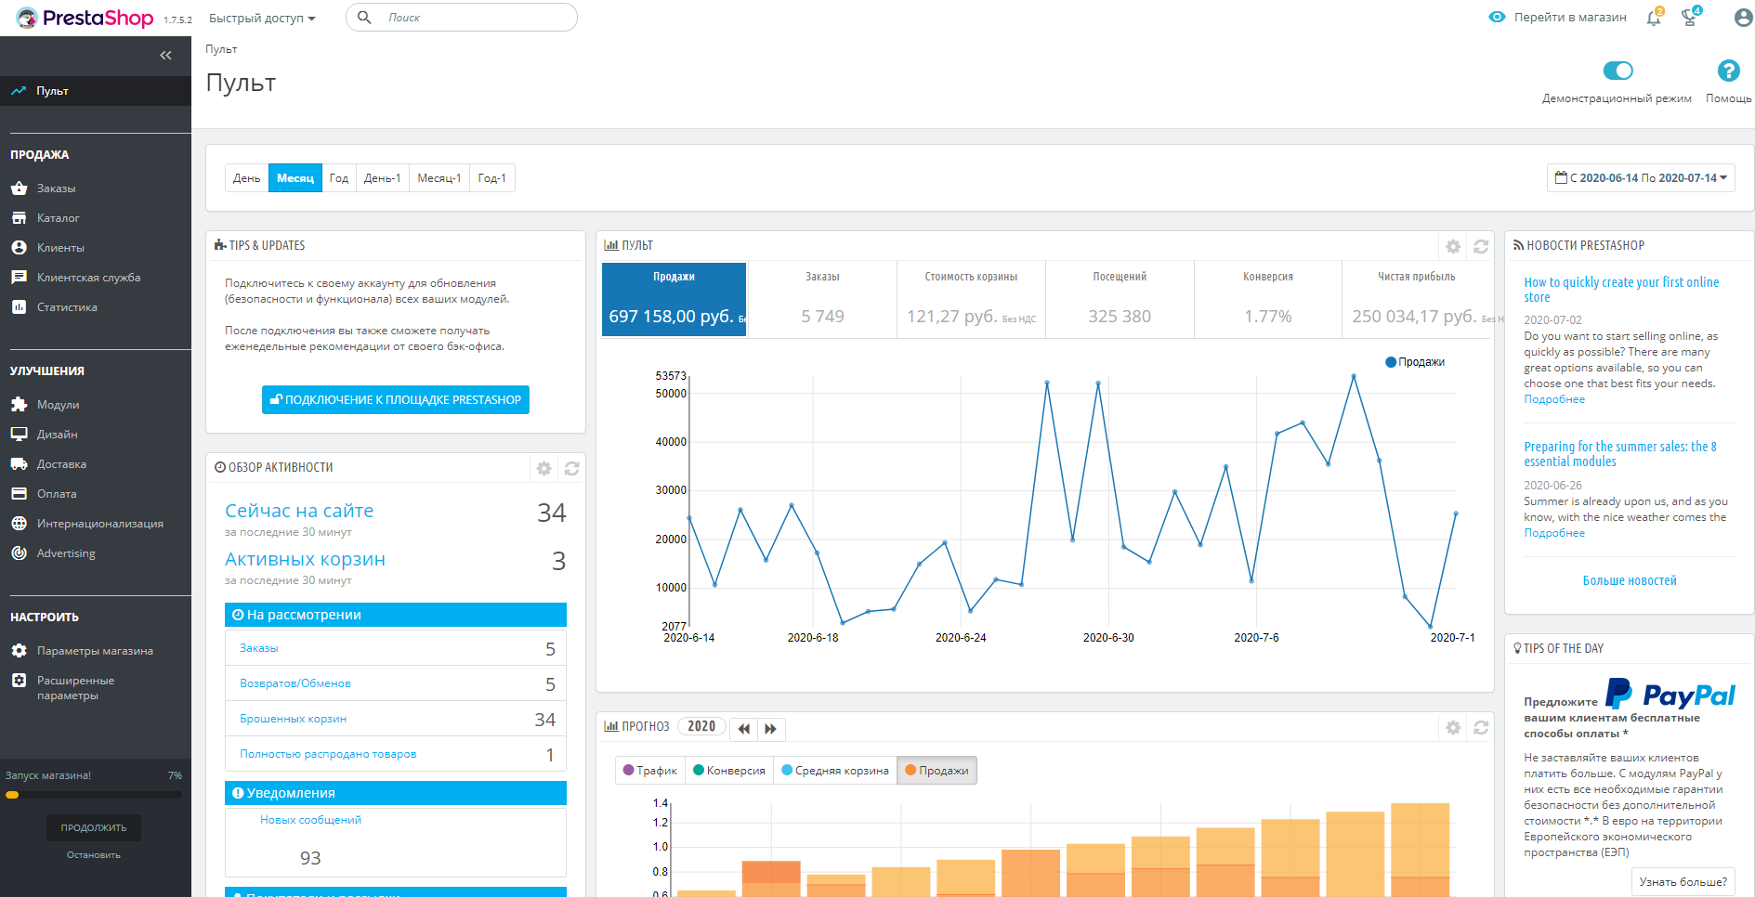Click Подключение к площадке PrestaShop button
Screen dimensions: 1755x897
tap(396, 399)
